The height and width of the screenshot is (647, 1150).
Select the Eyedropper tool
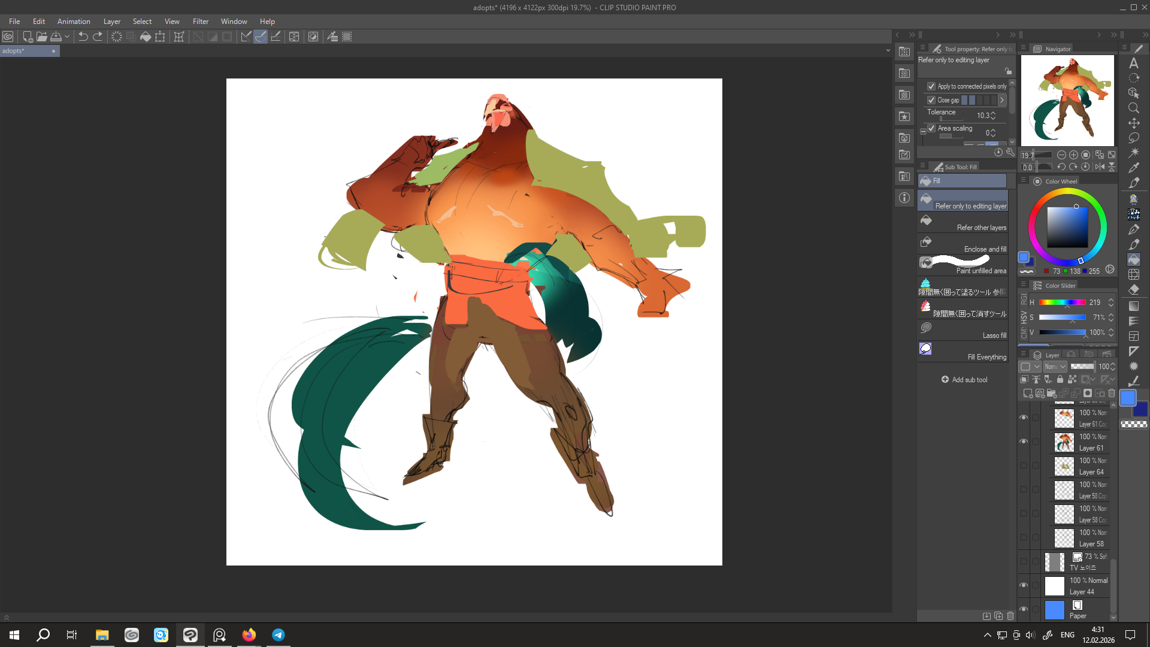click(x=1133, y=168)
